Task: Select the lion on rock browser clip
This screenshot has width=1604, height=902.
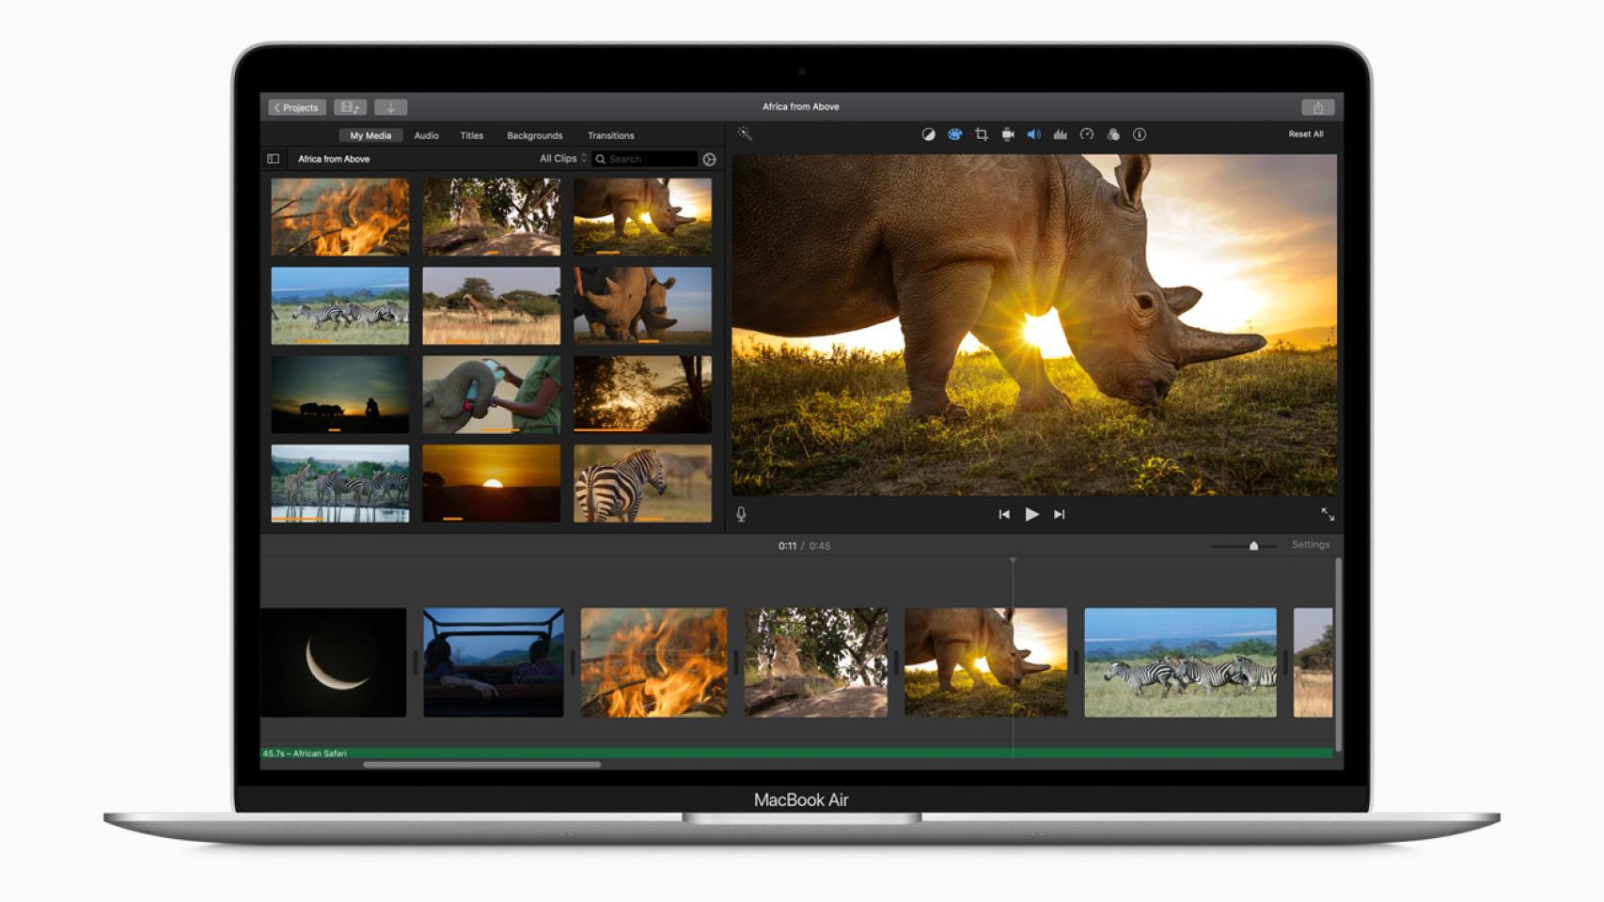Action: (491, 217)
